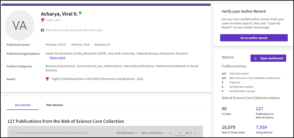Switch to the Documents tab

coord(23,105)
